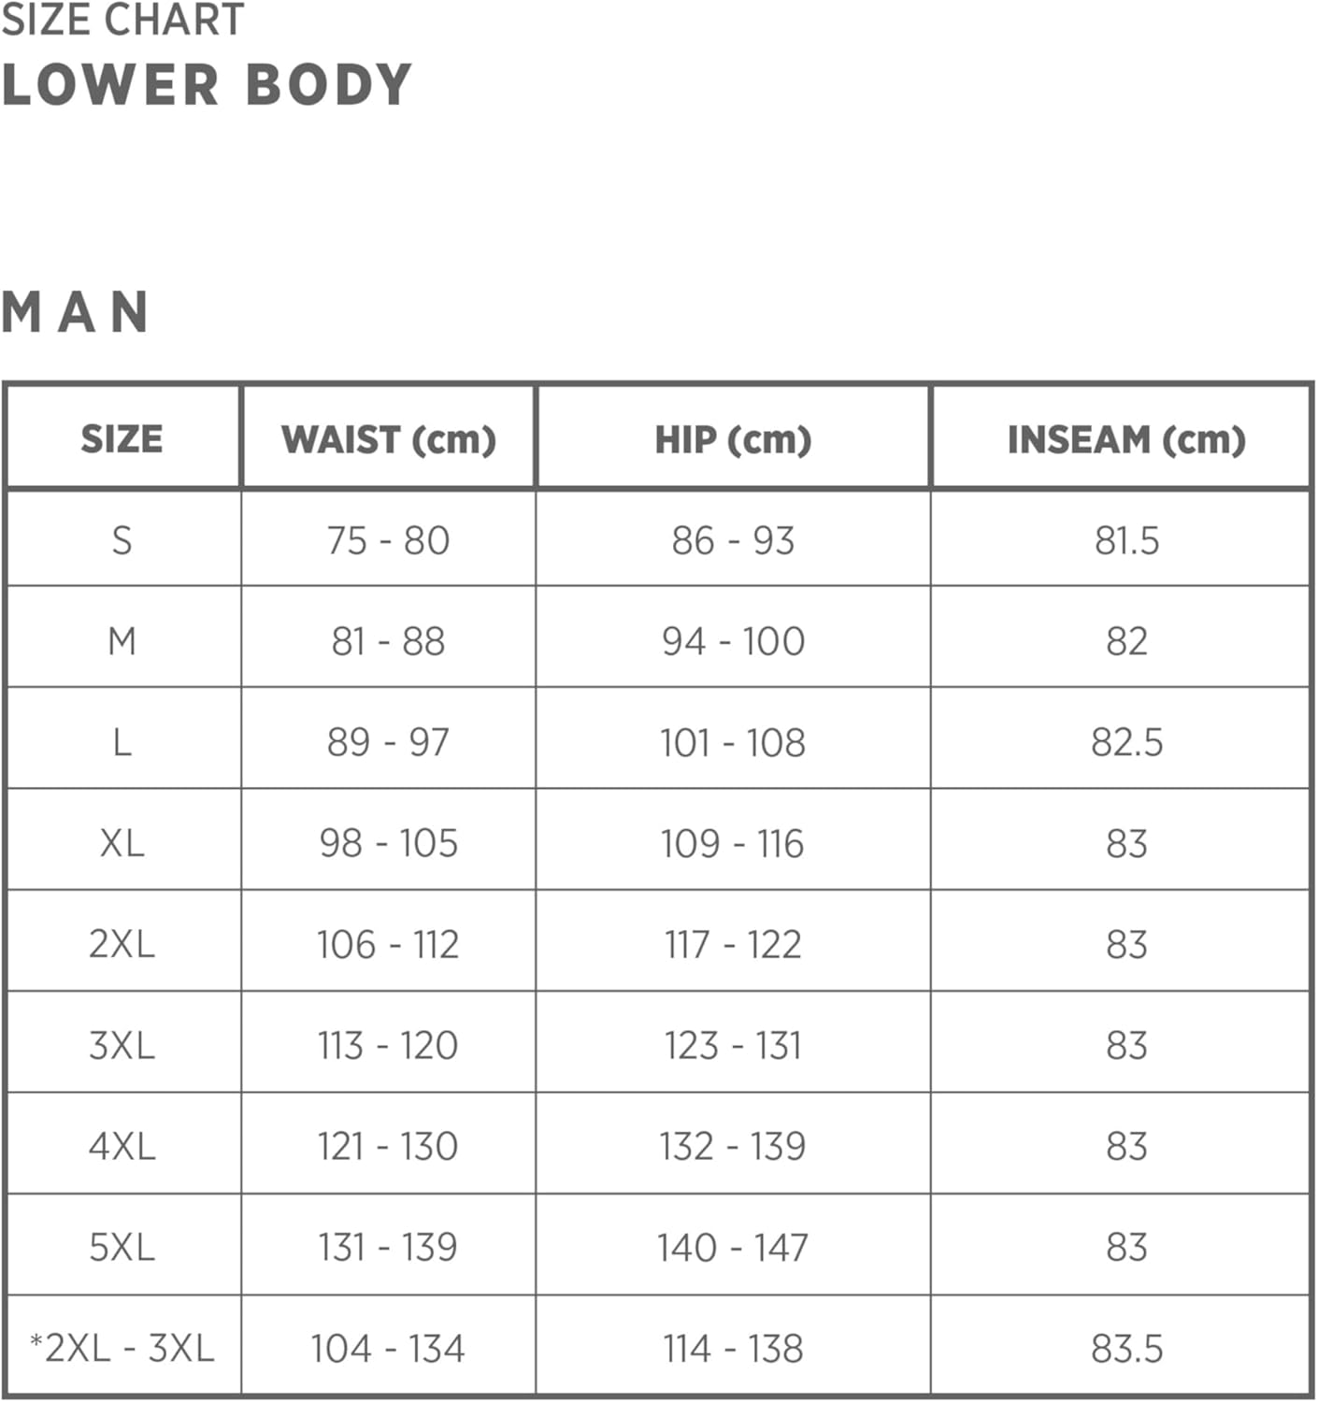
Task: Click inseam value 81.5
Action: (x=1126, y=540)
